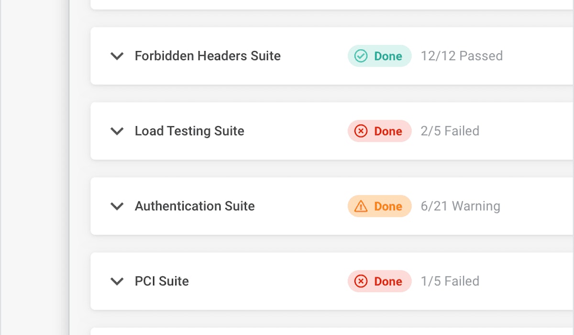Click the red Done label on PCI Suite
Screen dimensions: 574x335
click(388, 281)
